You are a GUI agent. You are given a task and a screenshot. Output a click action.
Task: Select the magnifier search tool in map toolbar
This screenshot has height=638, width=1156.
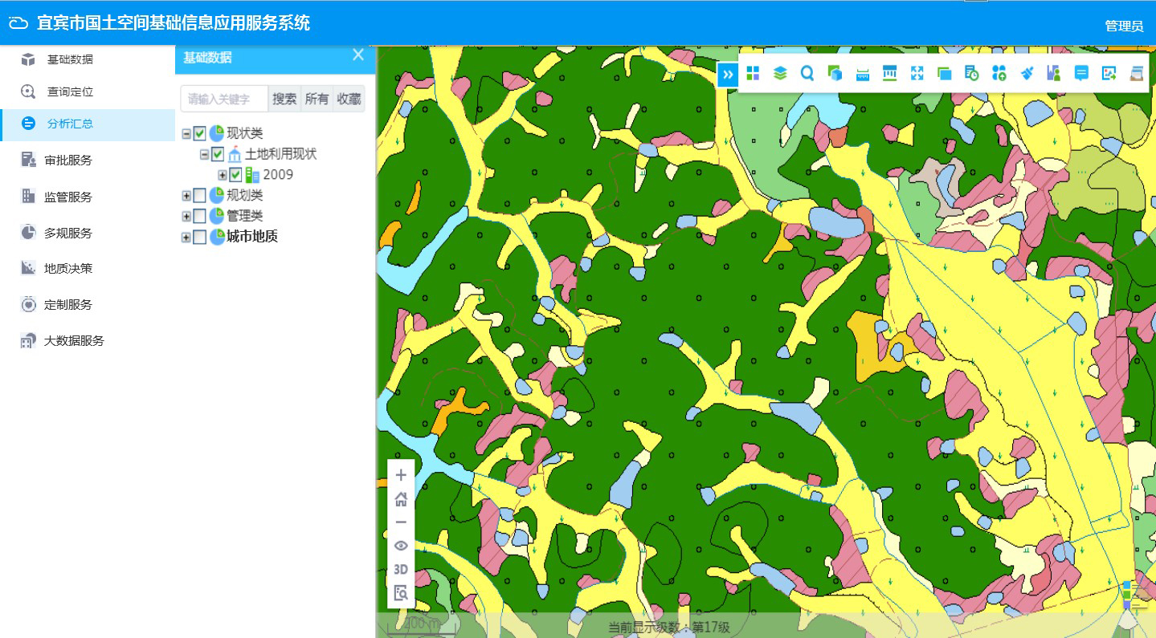[x=807, y=74]
